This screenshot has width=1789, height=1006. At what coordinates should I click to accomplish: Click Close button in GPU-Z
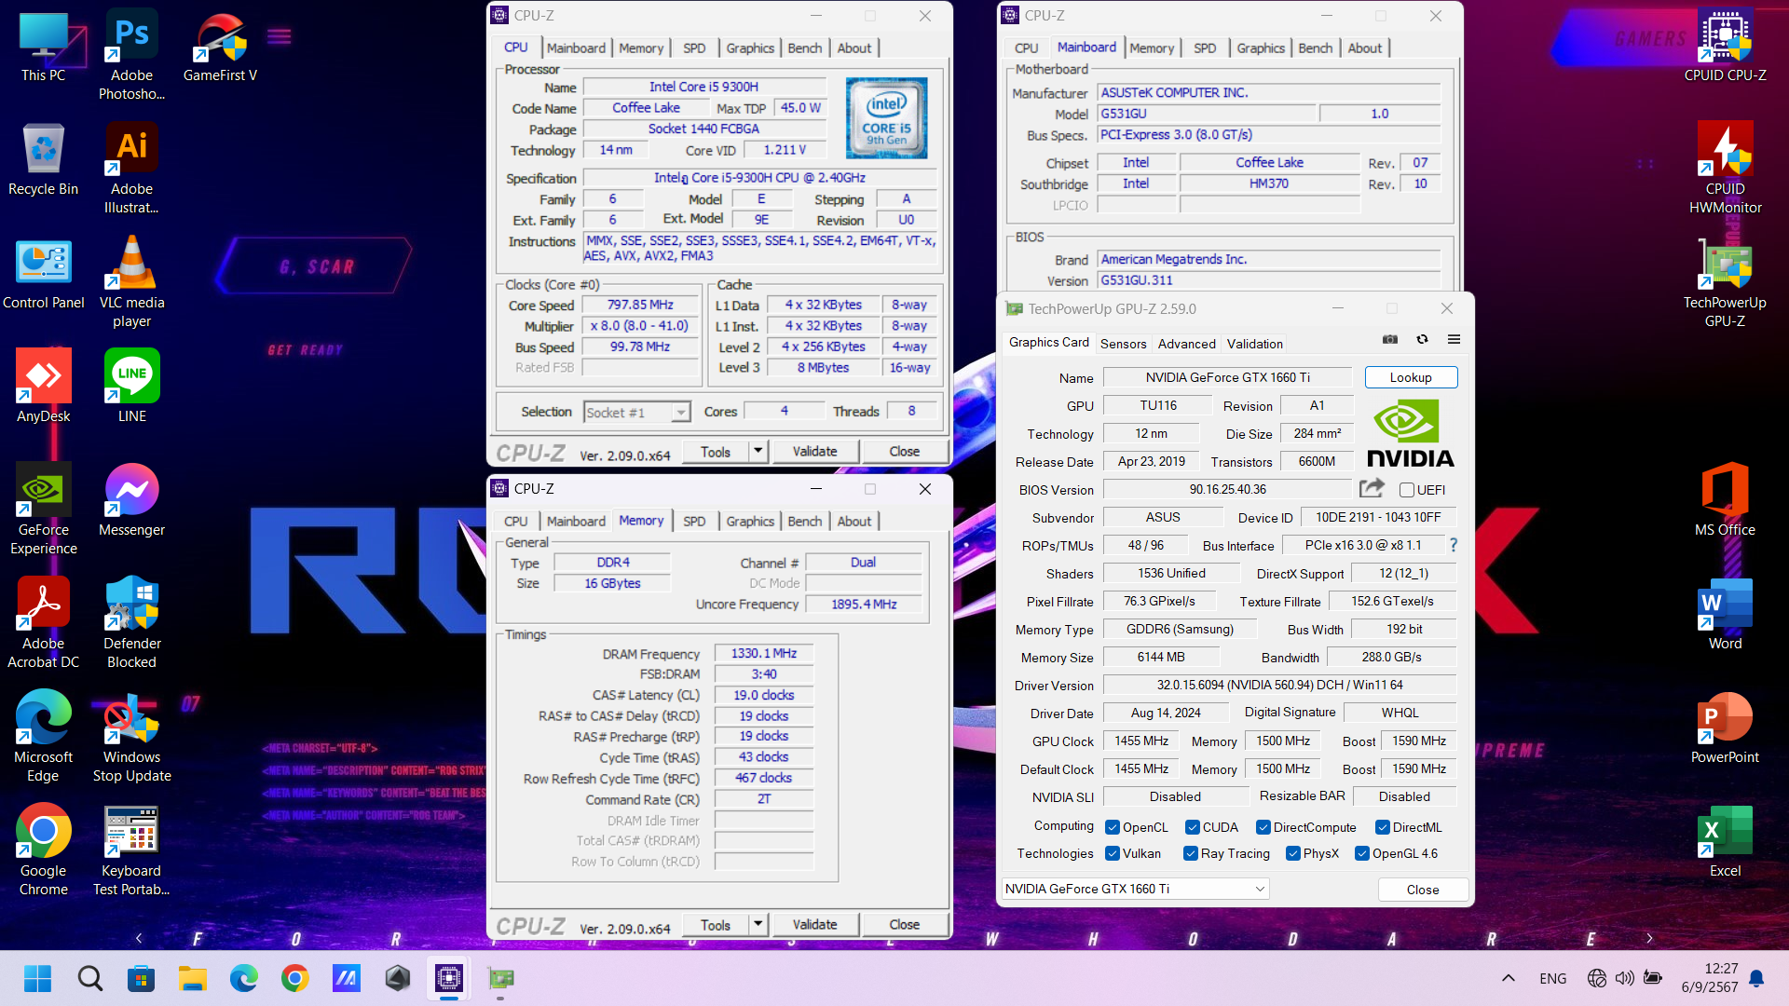pyautogui.click(x=1423, y=890)
